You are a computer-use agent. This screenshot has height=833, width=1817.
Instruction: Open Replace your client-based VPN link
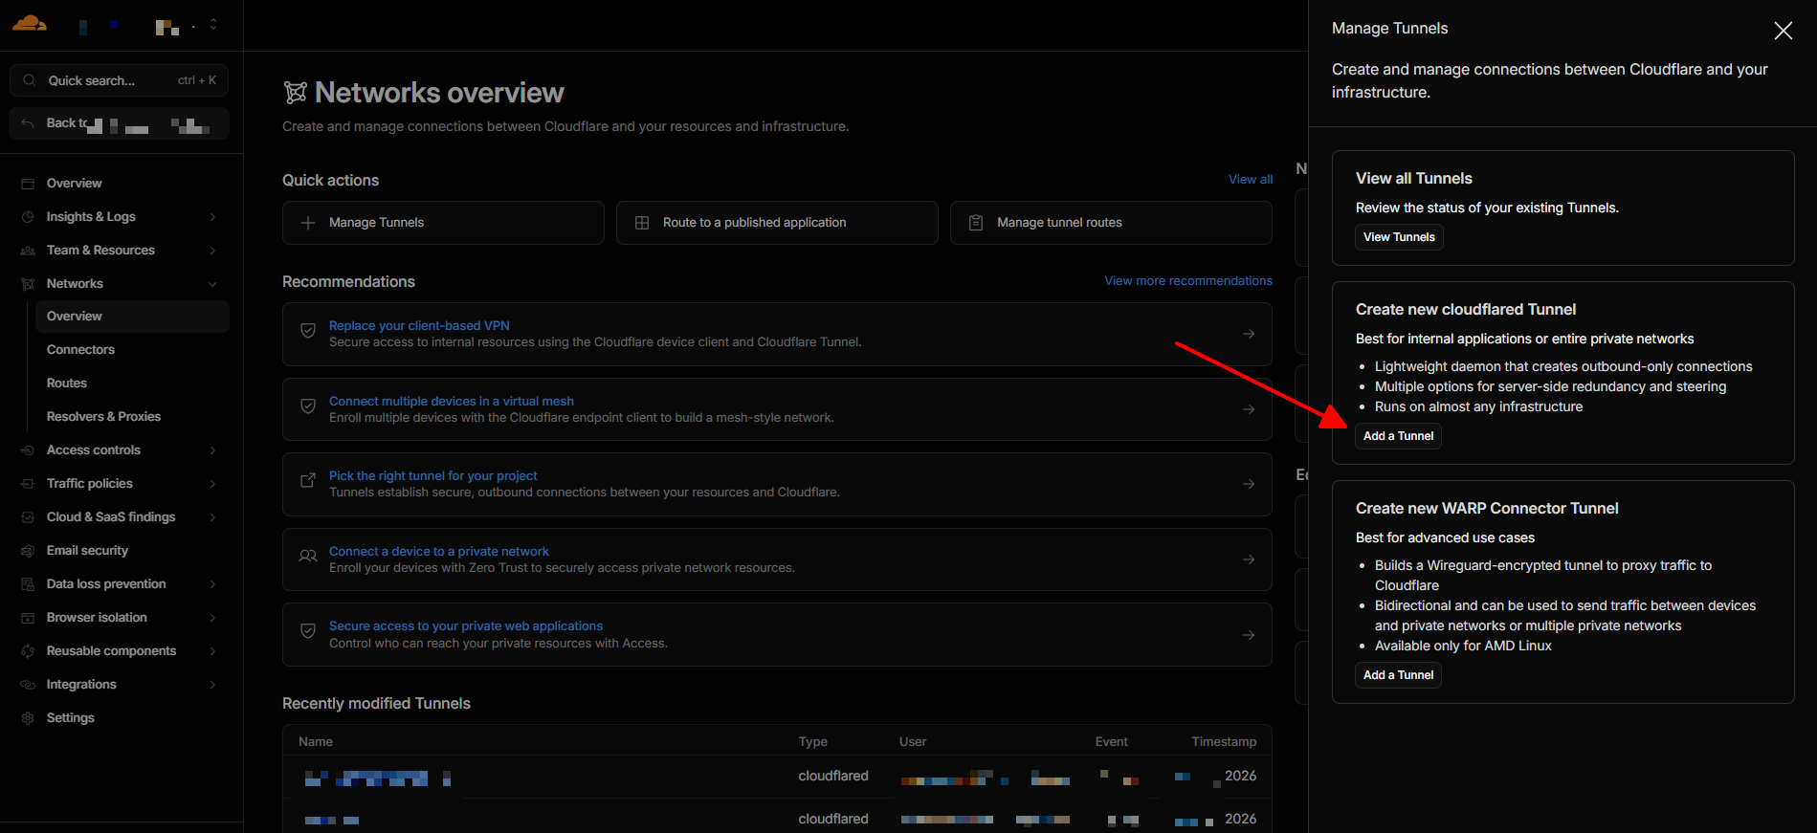[x=419, y=326]
